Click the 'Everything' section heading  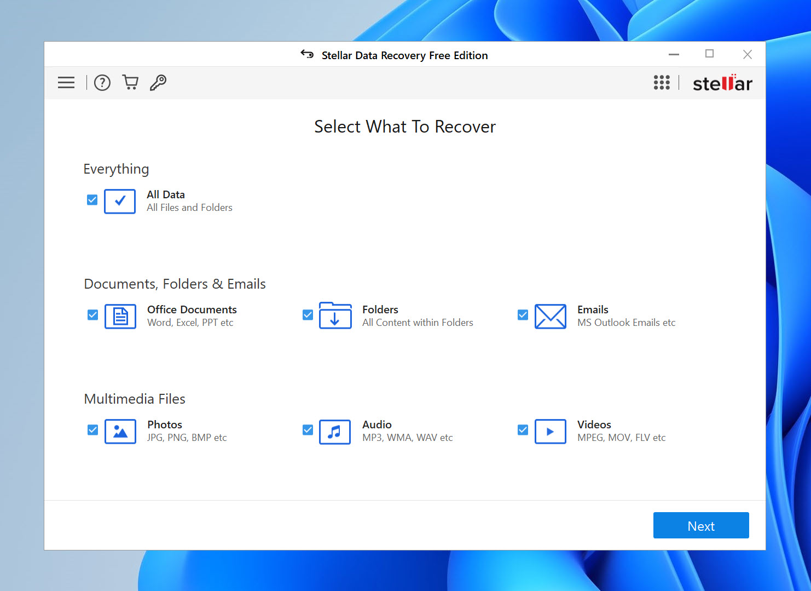[x=116, y=169]
